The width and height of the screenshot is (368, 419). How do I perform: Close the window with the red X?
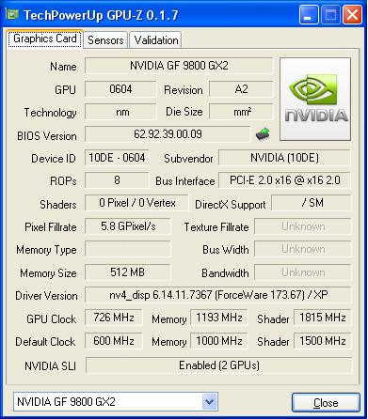(352, 15)
